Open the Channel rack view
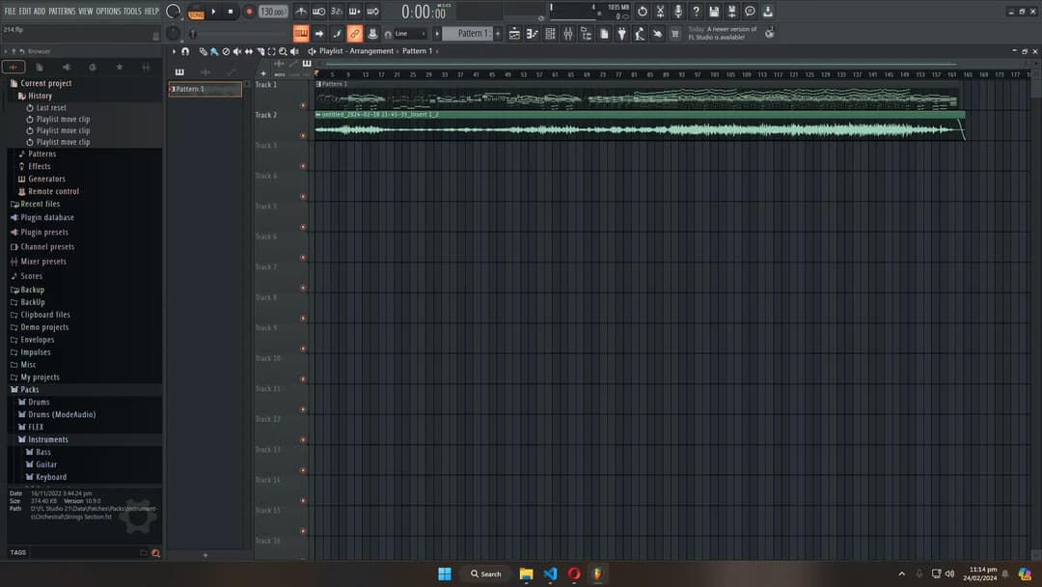1042x587 pixels. tap(549, 34)
